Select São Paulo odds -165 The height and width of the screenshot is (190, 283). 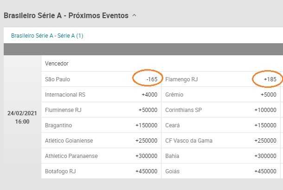click(101, 79)
